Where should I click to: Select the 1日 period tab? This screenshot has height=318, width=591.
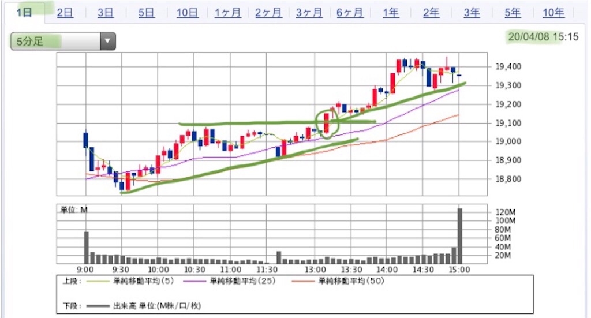tap(24, 13)
